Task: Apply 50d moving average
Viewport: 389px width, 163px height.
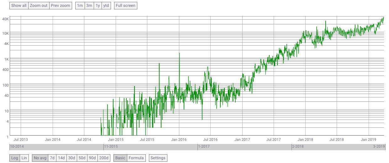Action: (x=82, y=158)
